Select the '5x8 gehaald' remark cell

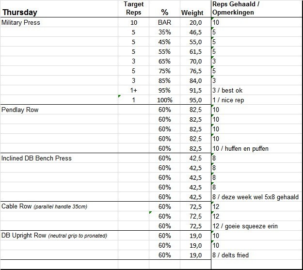click(x=255, y=197)
